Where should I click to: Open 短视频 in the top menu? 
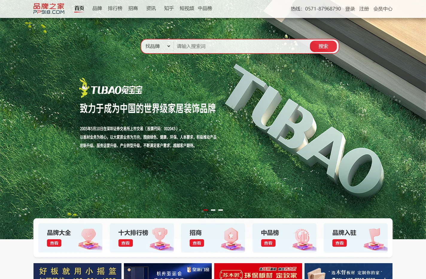[x=187, y=8]
